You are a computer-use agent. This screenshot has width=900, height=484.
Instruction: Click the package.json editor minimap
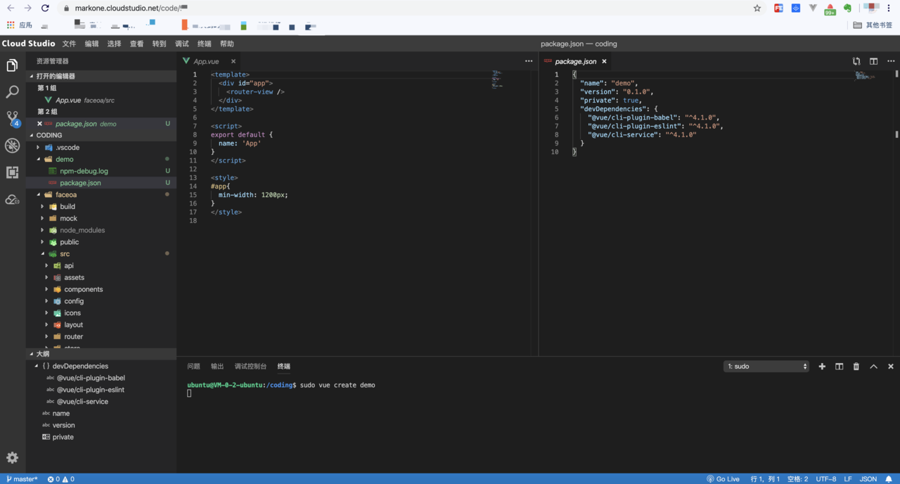point(864,75)
